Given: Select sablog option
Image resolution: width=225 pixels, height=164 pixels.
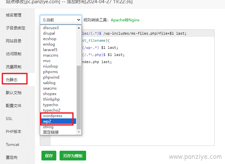Looking at the screenshot, I should 58,83.
